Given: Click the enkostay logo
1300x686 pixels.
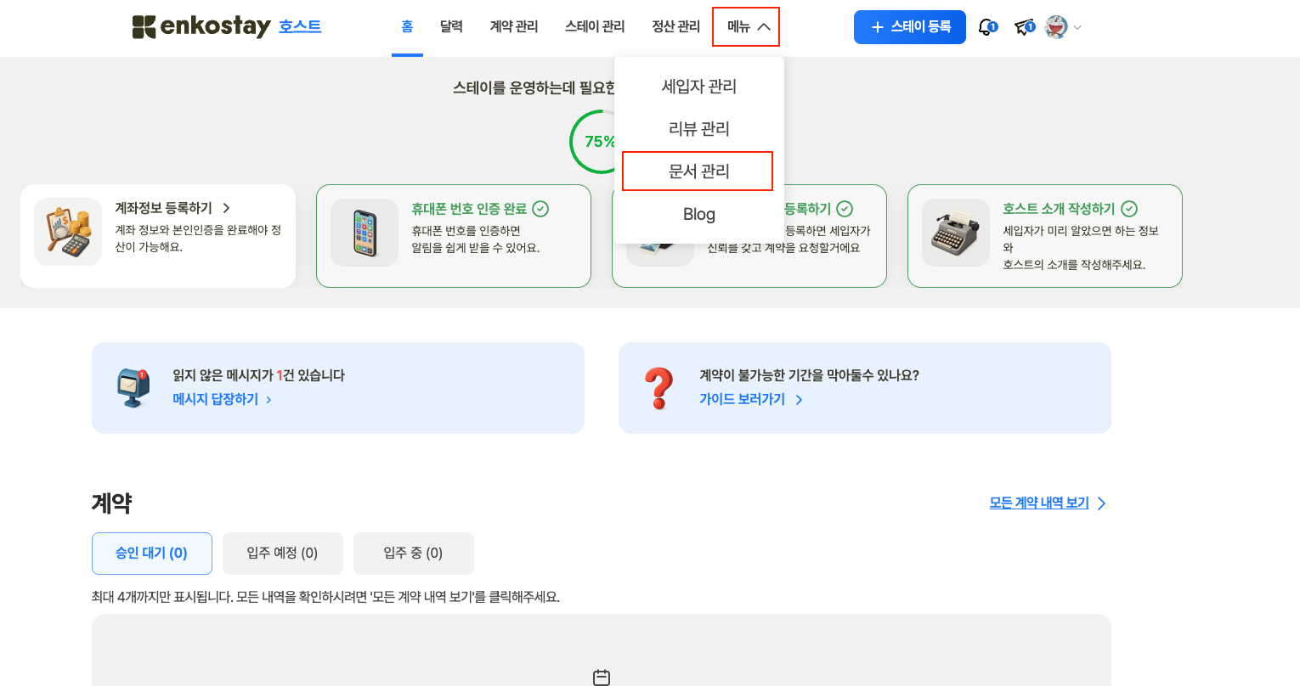Looking at the screenshot, I should point(201,26).
